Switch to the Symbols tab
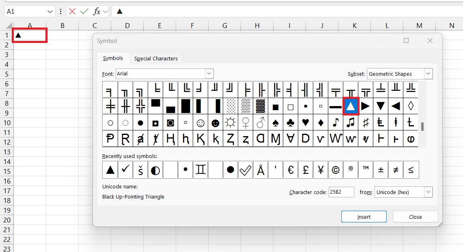Viewport: 463px width, 252px height. pyautogui.click(x=113, y=58)
